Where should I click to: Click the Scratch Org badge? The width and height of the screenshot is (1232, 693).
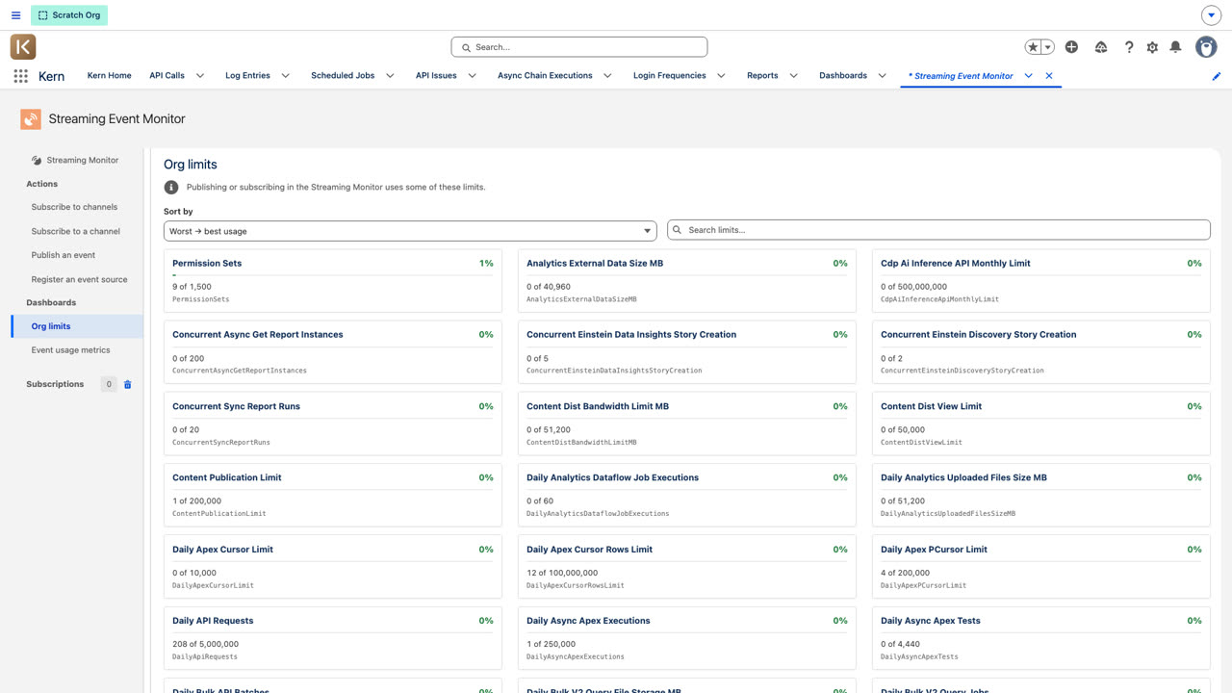(x=69, y=15)
